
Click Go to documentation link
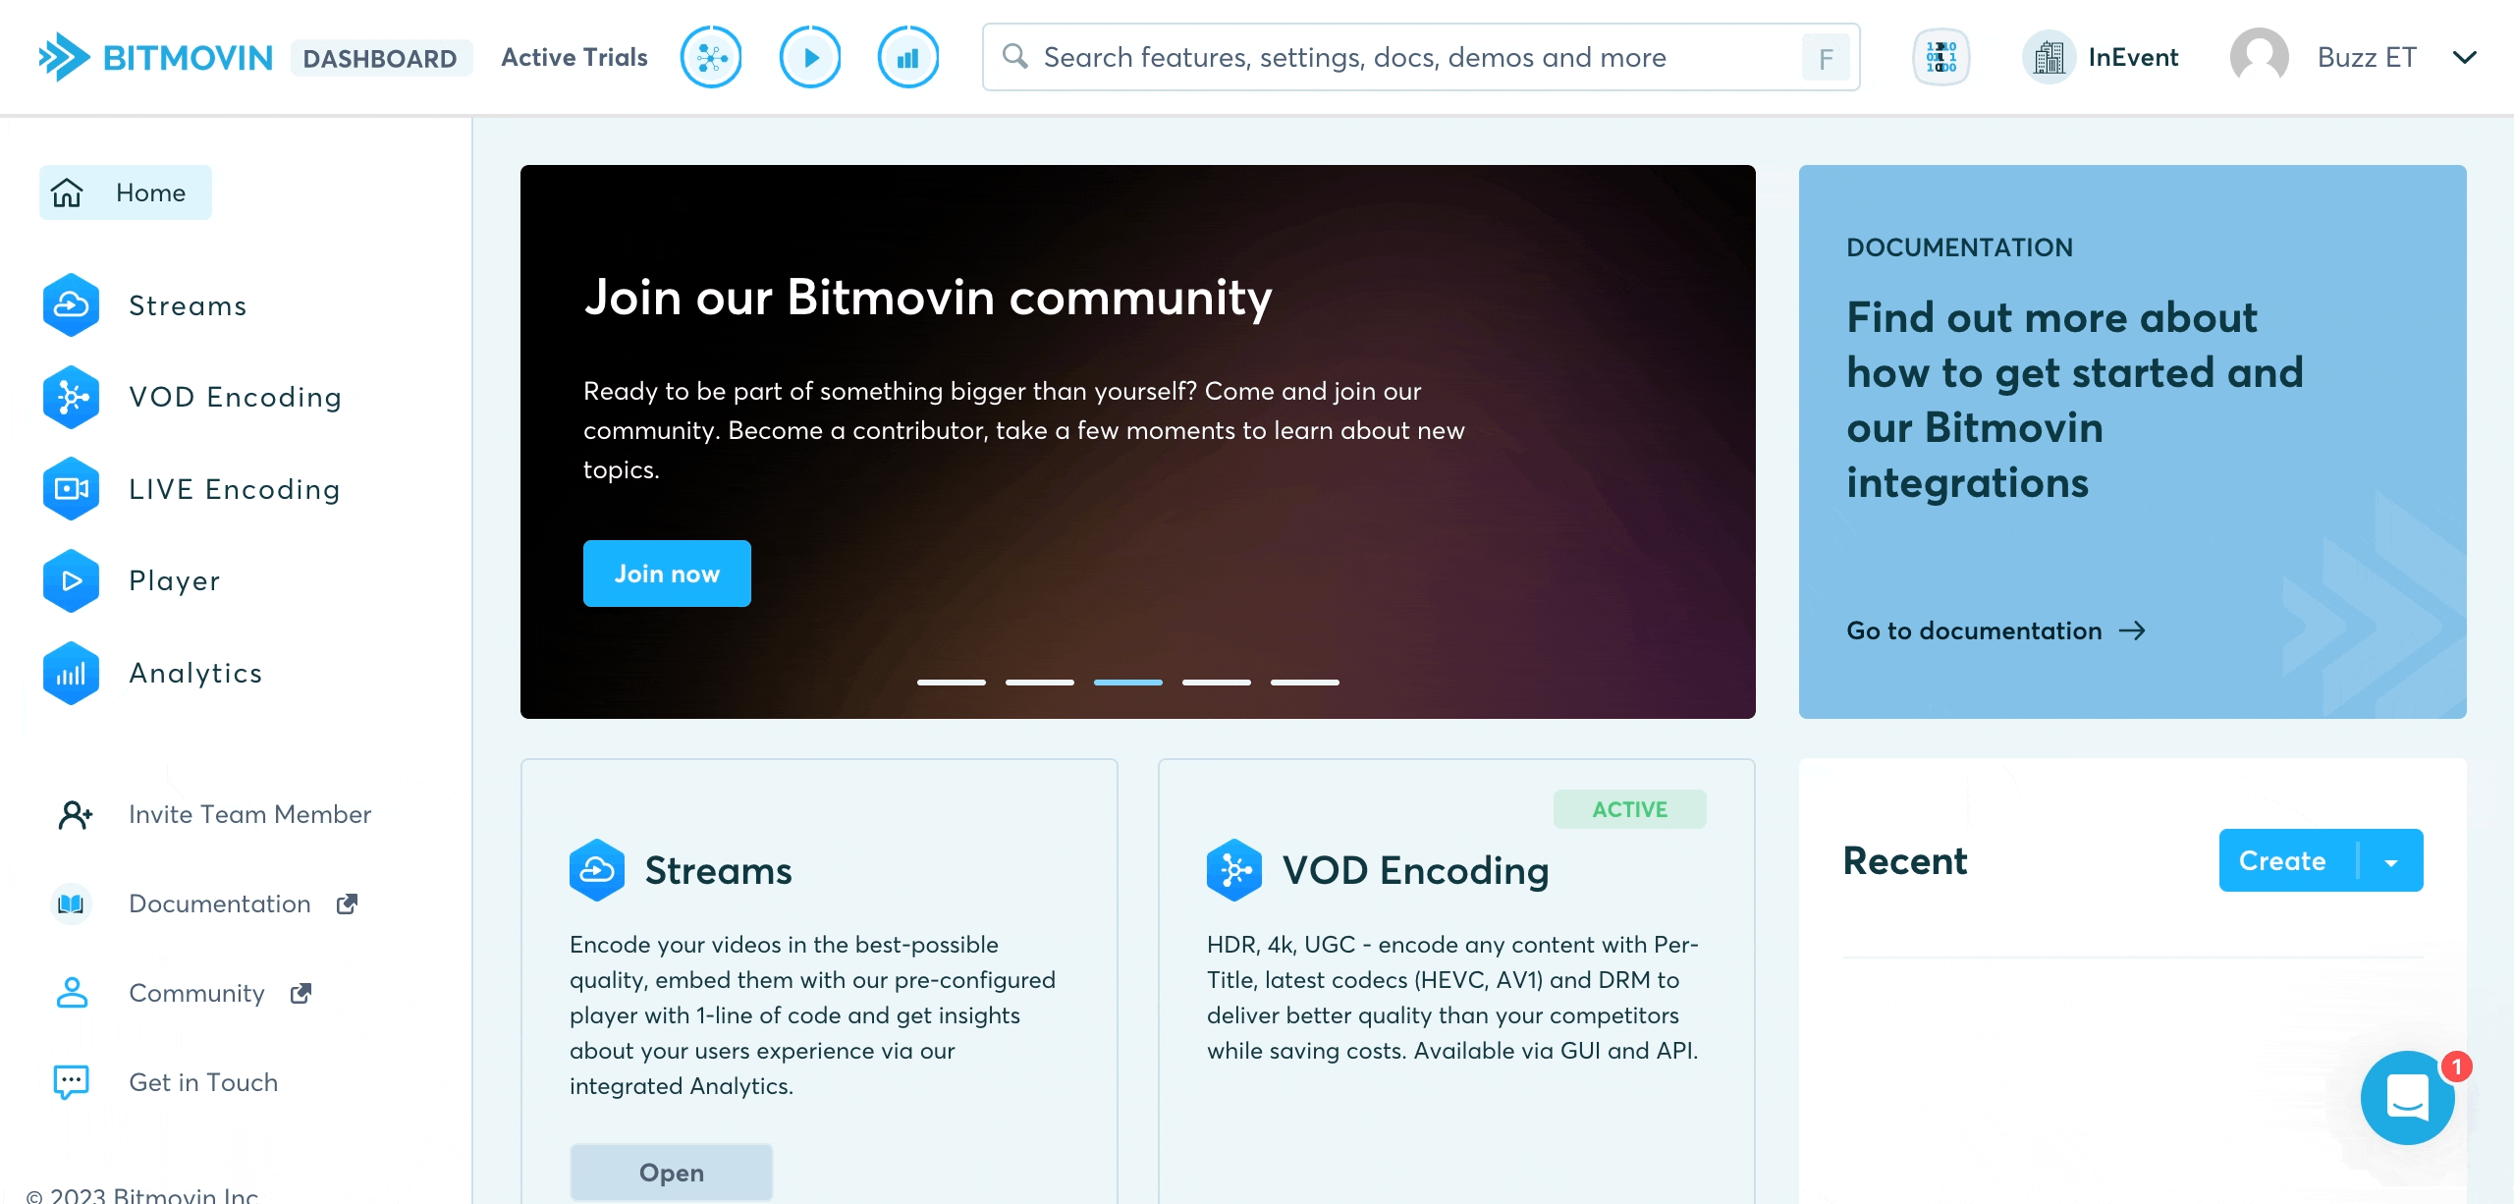pos(1996,630)
